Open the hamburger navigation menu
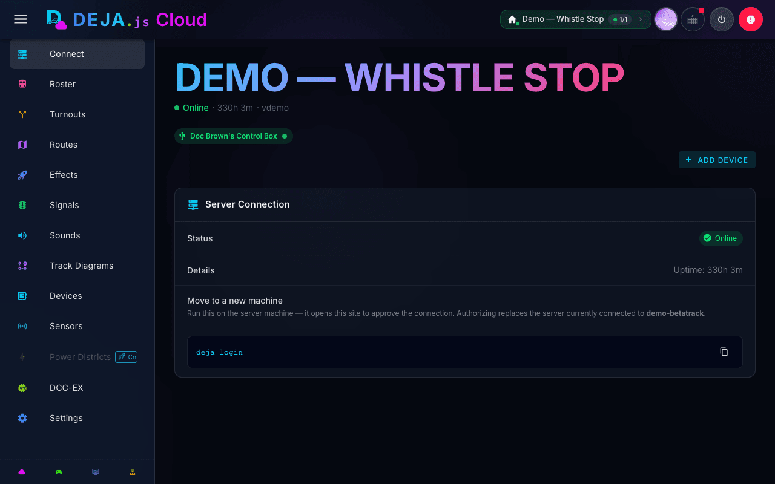775x484 pixels. 21,19
